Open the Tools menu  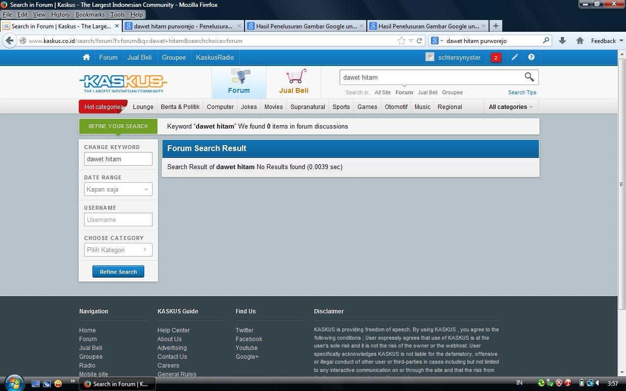coord(117,15)
